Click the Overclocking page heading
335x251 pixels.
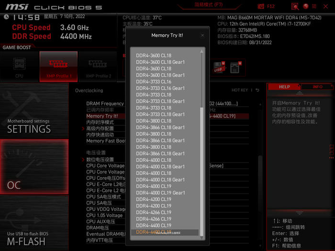(89, 90)
